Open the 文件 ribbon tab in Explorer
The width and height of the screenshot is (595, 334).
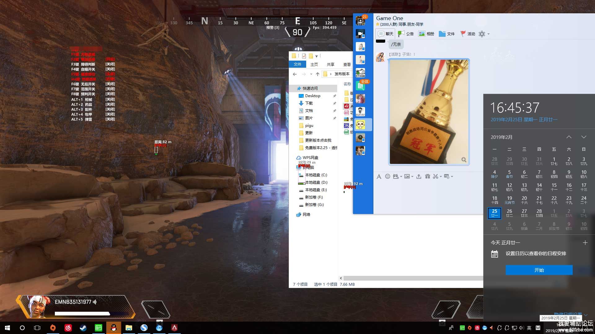click(x=297, y=64)
